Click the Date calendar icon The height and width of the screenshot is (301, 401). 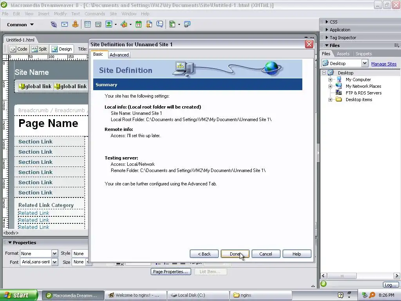tap(139, 24)
